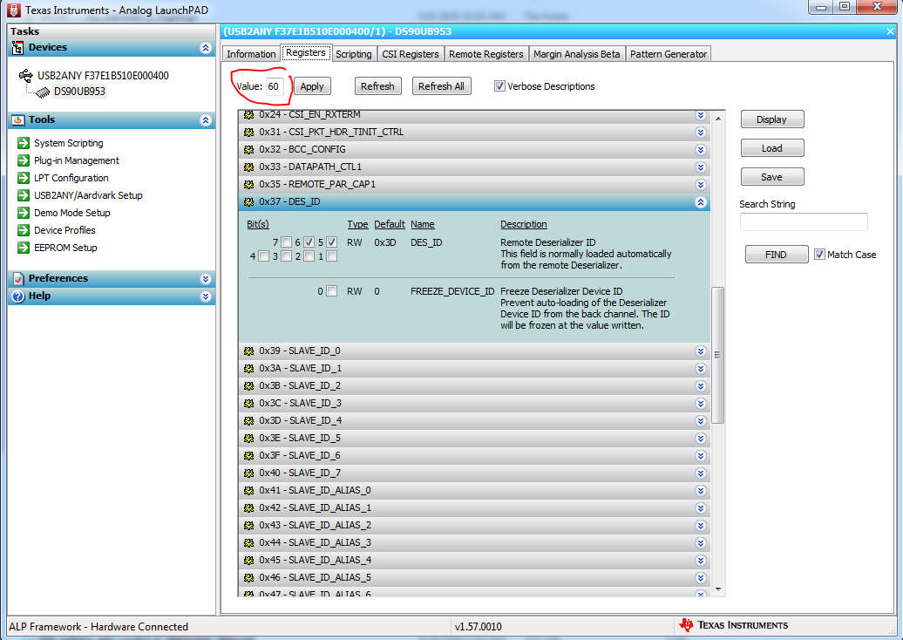The image size is (903, 640).
Task: Click the Tools panel header icon
Action: [17, 119]
